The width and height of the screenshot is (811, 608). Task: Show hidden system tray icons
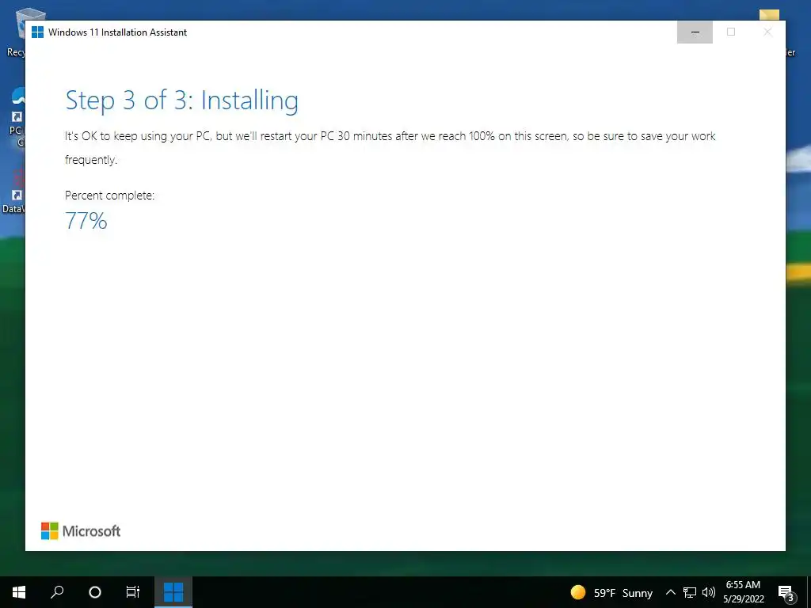(670, 592)
